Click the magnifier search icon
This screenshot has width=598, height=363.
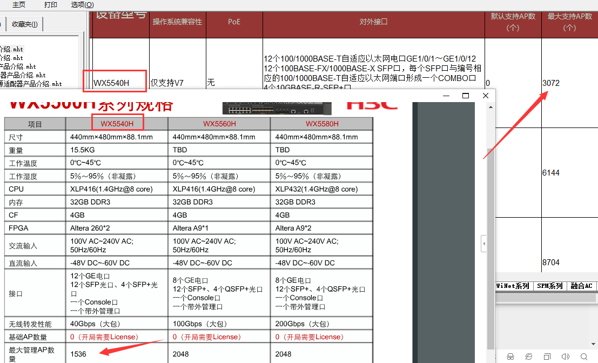(x=584, y=357)
